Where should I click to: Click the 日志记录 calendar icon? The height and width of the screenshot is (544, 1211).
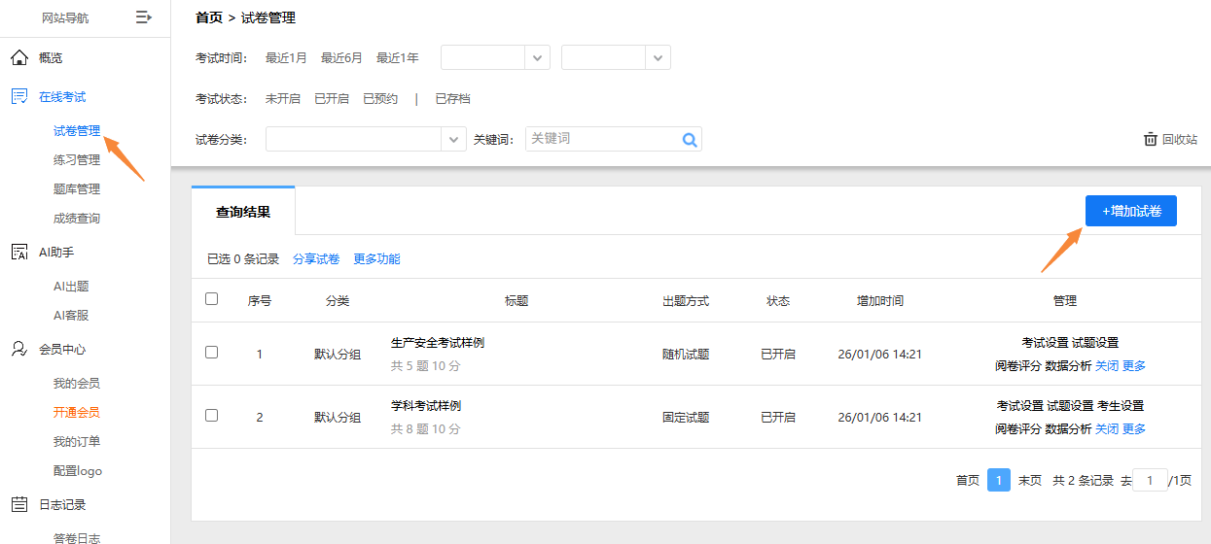[18, 504]
